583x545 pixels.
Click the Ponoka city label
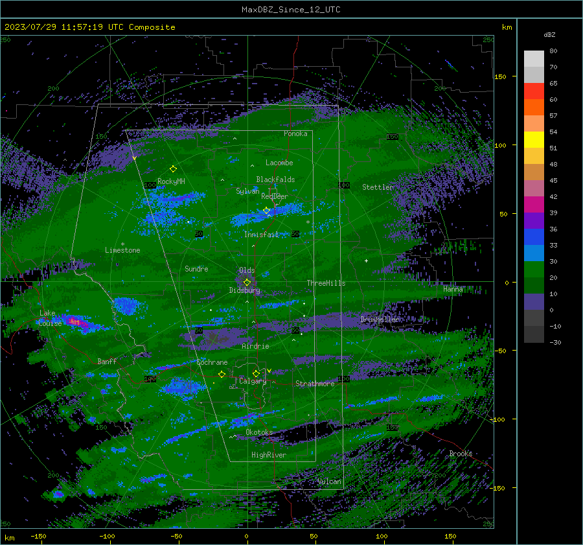(295, 133)
